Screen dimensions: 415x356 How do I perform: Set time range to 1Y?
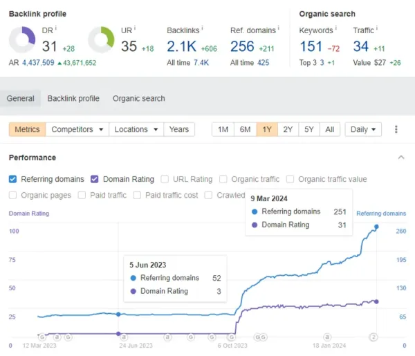(x=267, y=129)
